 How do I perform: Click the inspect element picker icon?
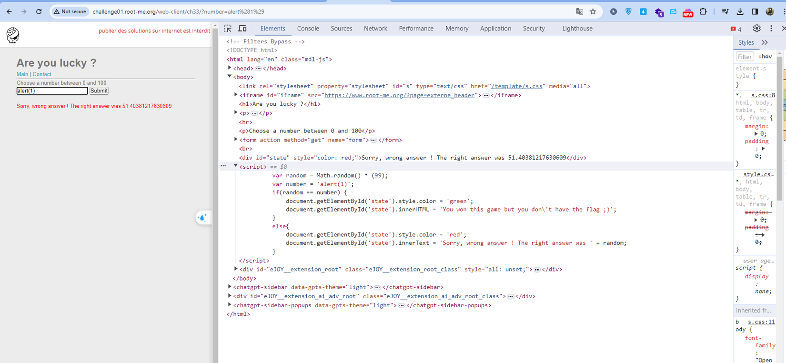pos(228,29)
